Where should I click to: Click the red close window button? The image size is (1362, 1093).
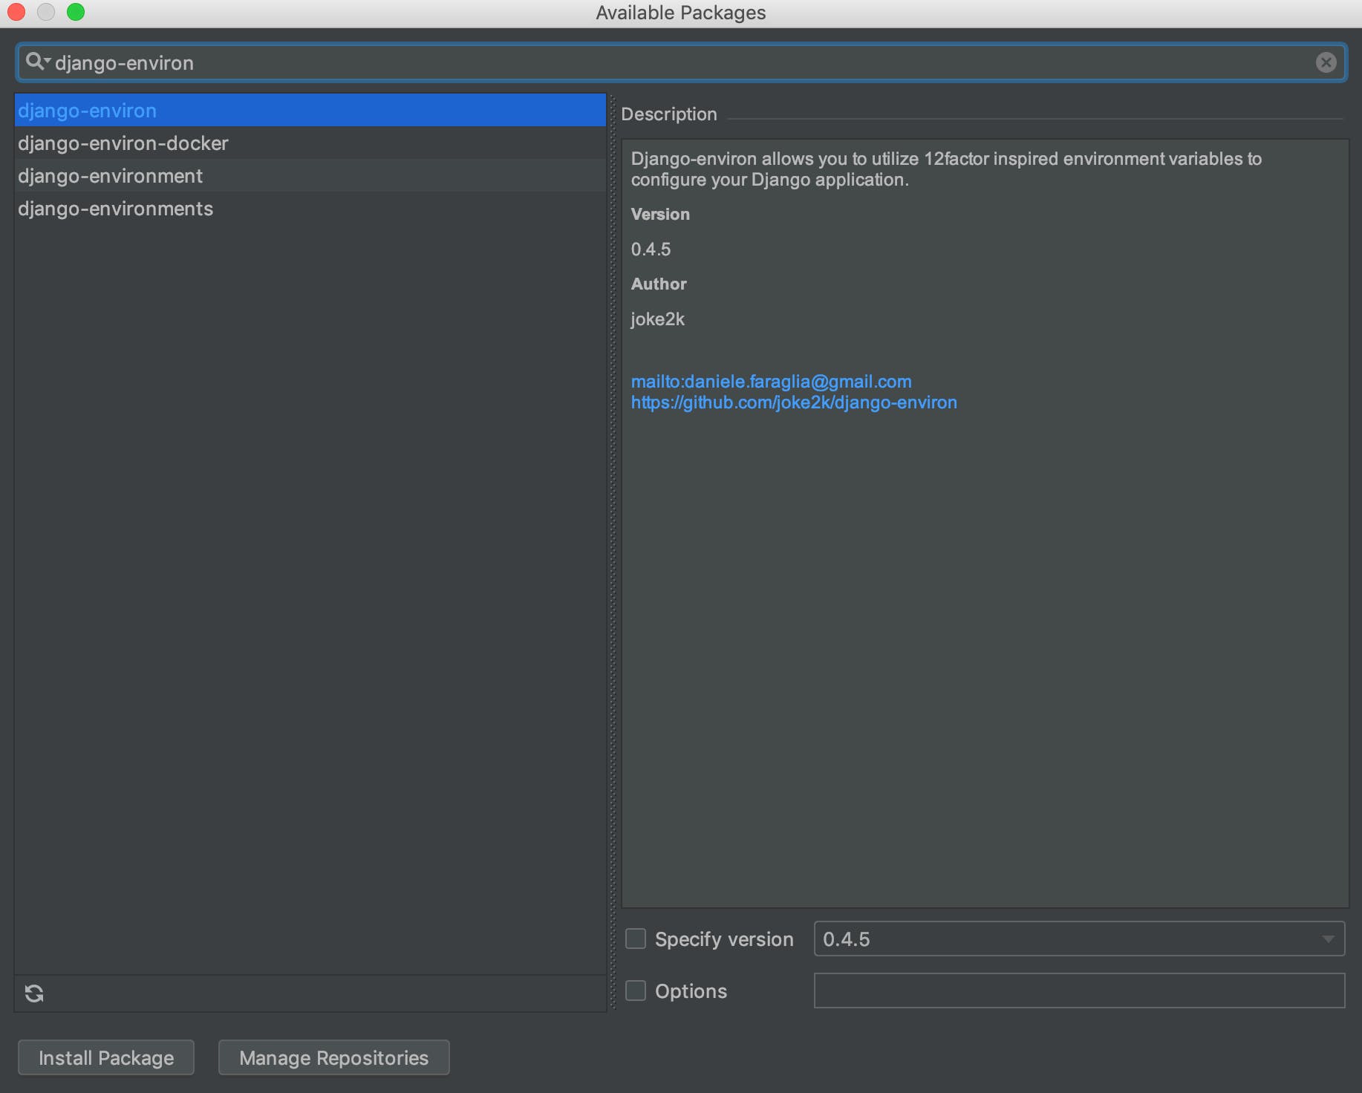pos(16,12)
